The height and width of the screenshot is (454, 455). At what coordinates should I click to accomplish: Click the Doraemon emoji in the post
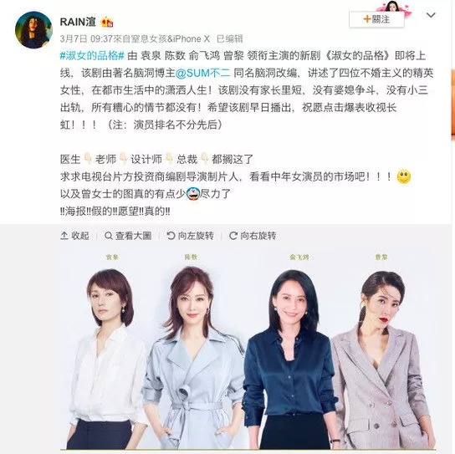[x=192, y=194]
